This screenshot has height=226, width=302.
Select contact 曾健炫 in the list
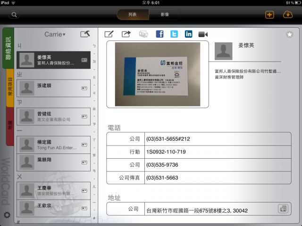point(53,116)
